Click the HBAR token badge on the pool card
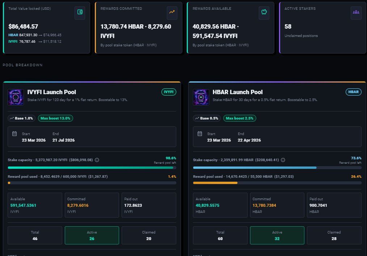 353,92
